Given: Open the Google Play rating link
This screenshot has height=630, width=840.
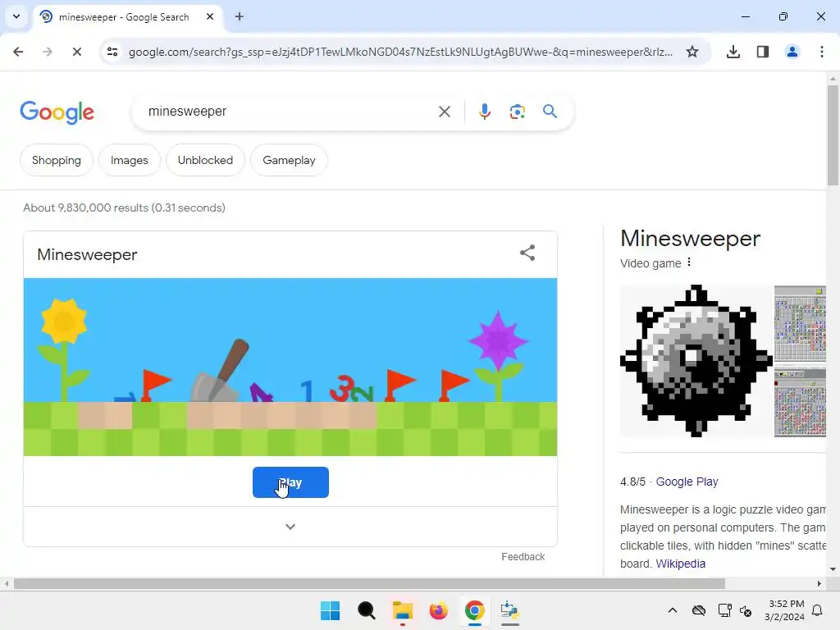Looking at the screenshot, I should [x=687, y=482].
